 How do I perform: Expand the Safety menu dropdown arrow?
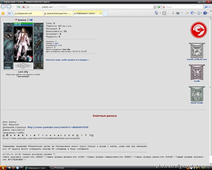pyautogui.click(x=195, y=13)
